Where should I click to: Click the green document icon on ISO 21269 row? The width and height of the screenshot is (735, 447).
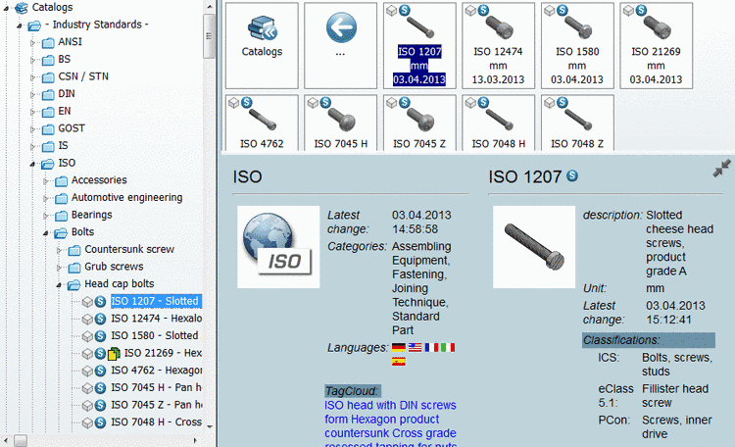114,354
